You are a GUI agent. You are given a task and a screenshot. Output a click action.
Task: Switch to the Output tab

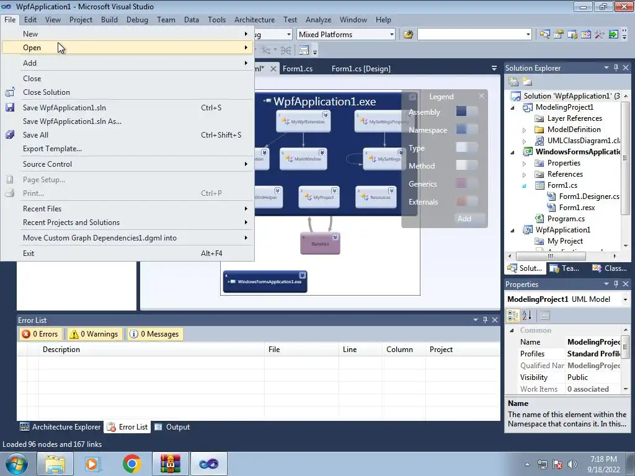[172, 427]
